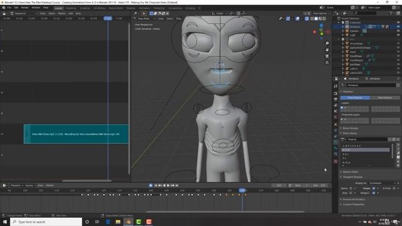Viewport: 402px width, 226px height.
Task: Expand the Inverse Kinematics panel
Action: pos(353,200)
